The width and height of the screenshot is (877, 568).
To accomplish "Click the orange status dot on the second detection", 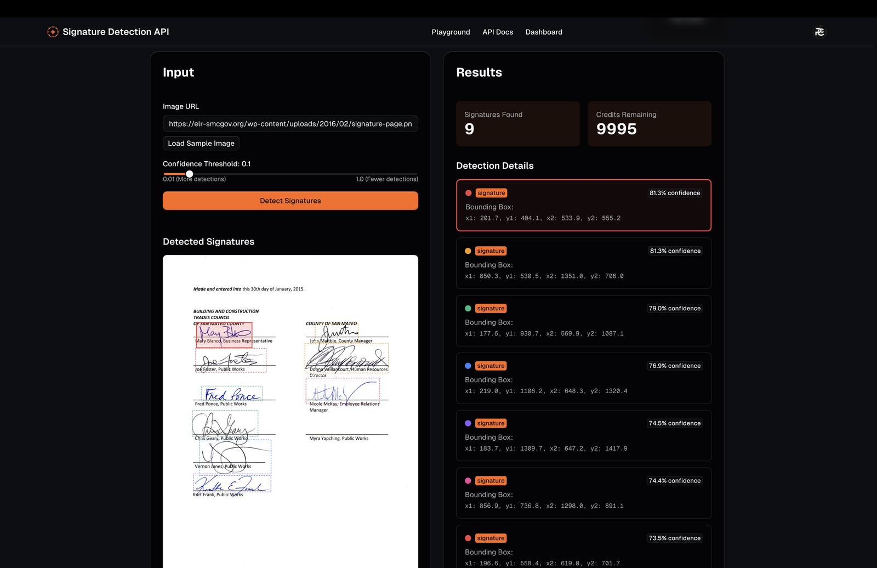I will pos(468,251).
